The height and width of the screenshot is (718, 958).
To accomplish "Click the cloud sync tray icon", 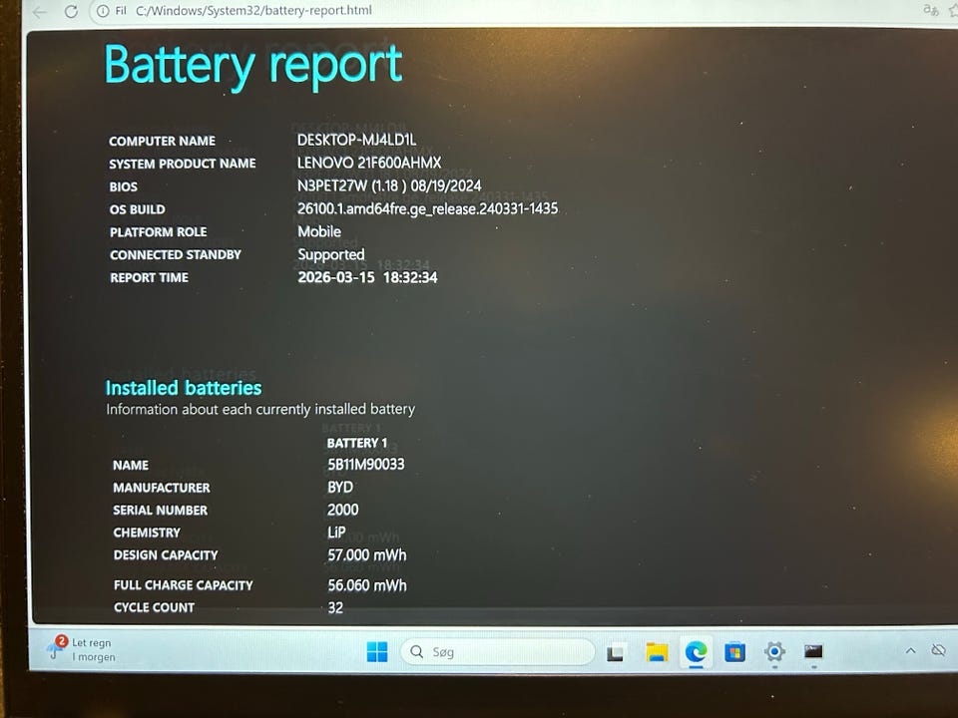I will [938, 650].
